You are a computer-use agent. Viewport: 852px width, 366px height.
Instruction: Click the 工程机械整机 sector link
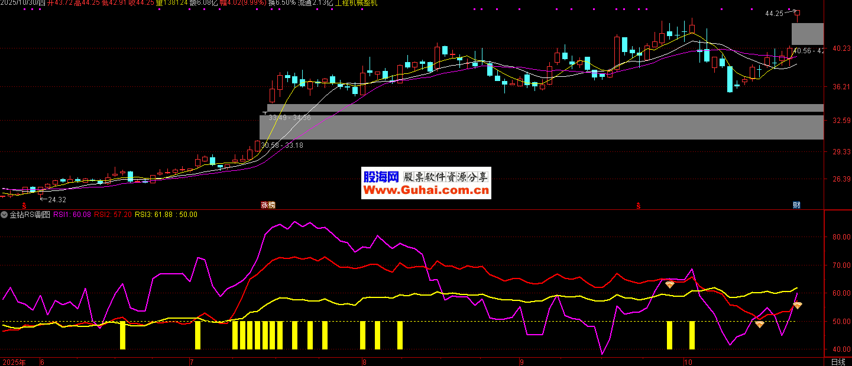[357, 3]
